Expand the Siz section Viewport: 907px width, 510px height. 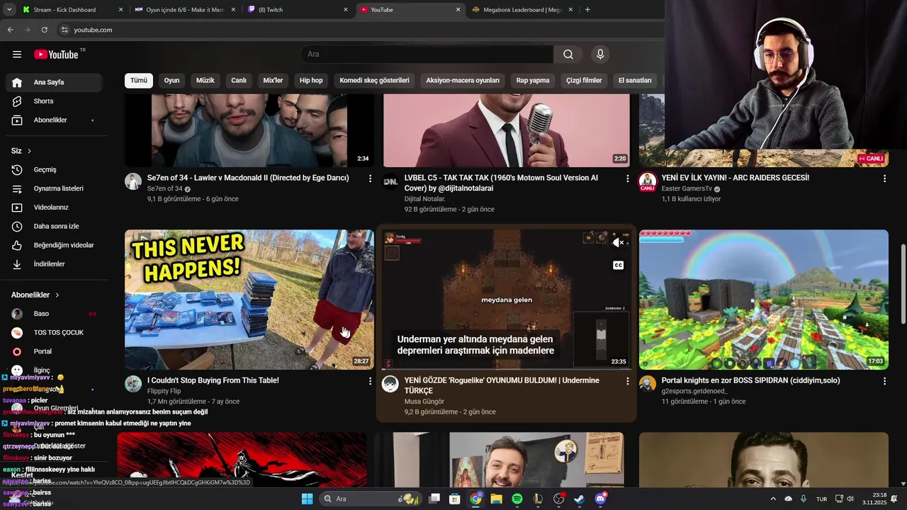pos(21,151)
